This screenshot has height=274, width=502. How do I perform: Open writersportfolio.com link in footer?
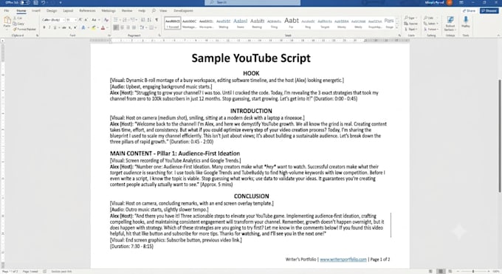pyautogui.click(x=343, y=259)
